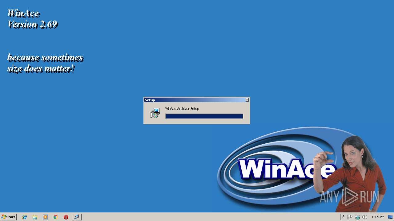Click the Setup dialog title bar
This screenshot has height=221, width=394.
coord(197,100)
